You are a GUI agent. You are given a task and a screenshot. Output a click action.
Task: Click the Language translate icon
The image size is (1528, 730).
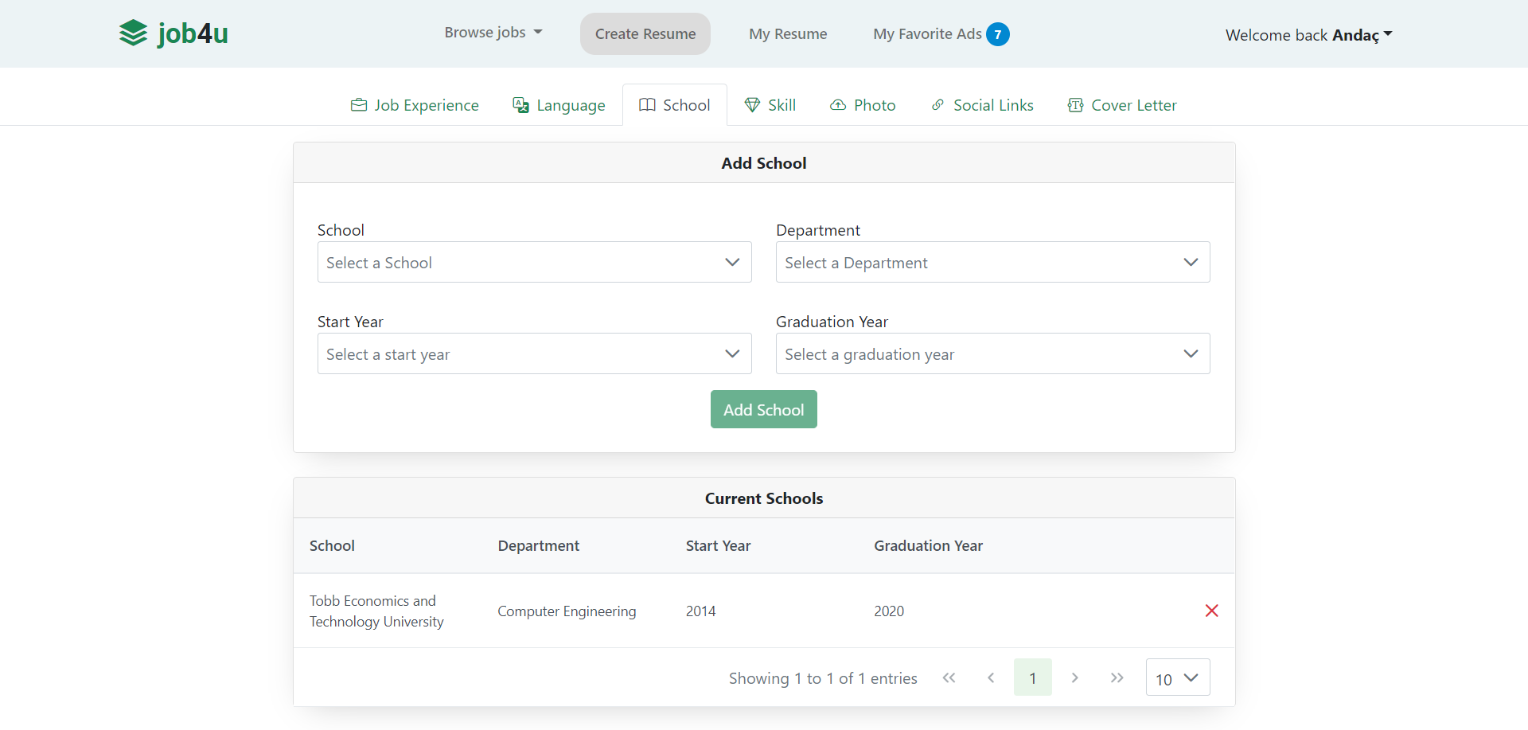click(521, 105)
